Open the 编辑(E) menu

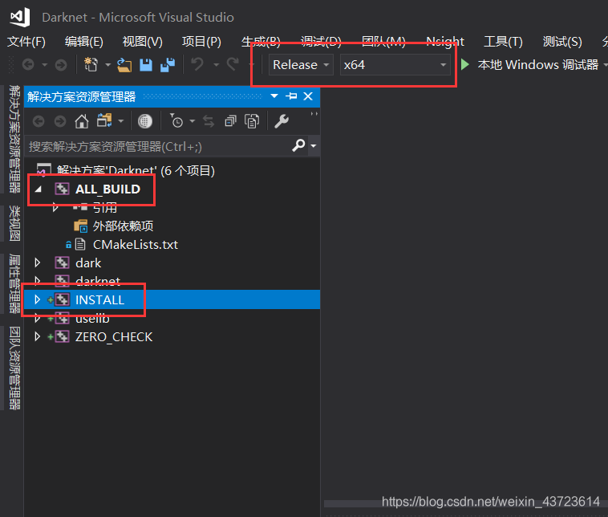point(83,42)
